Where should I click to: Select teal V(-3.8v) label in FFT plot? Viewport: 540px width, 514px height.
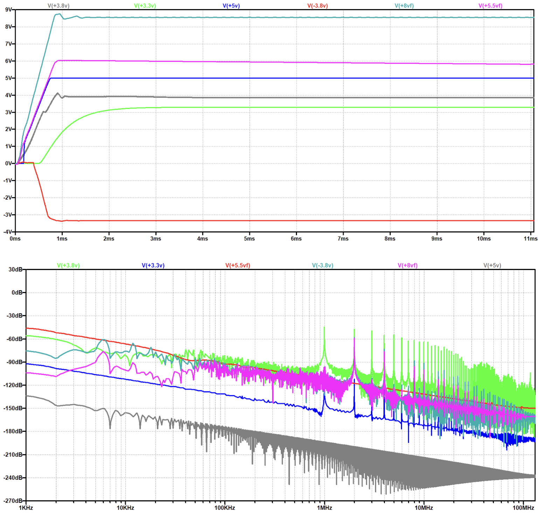[323, 265]
